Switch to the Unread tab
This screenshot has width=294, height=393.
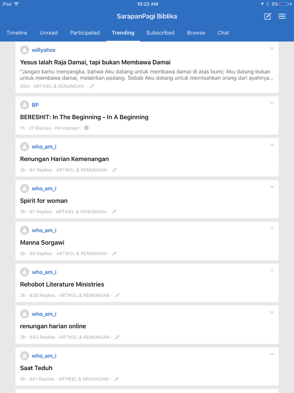49,33
